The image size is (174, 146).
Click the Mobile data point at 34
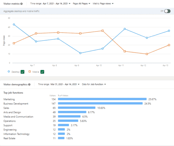58,32
